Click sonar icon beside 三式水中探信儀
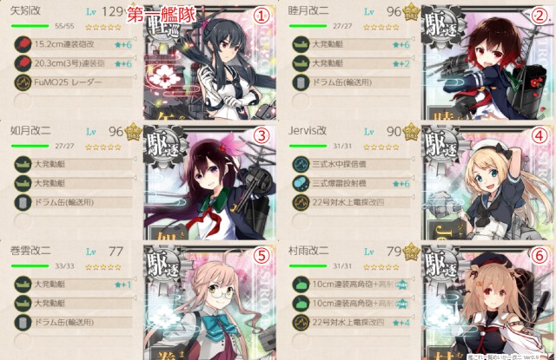 pos(301,164)
